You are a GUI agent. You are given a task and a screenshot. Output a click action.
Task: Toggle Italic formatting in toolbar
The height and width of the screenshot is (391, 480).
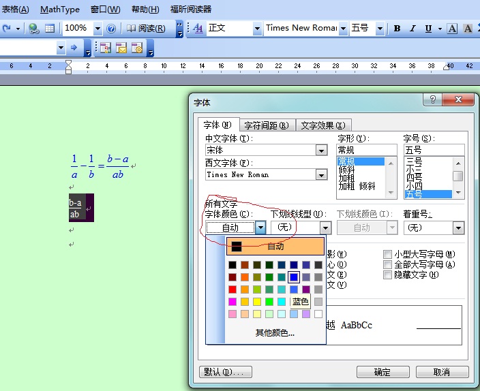(x=412, y=29)
